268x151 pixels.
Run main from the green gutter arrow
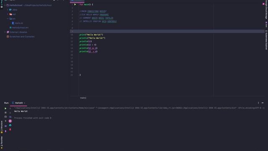75,5
